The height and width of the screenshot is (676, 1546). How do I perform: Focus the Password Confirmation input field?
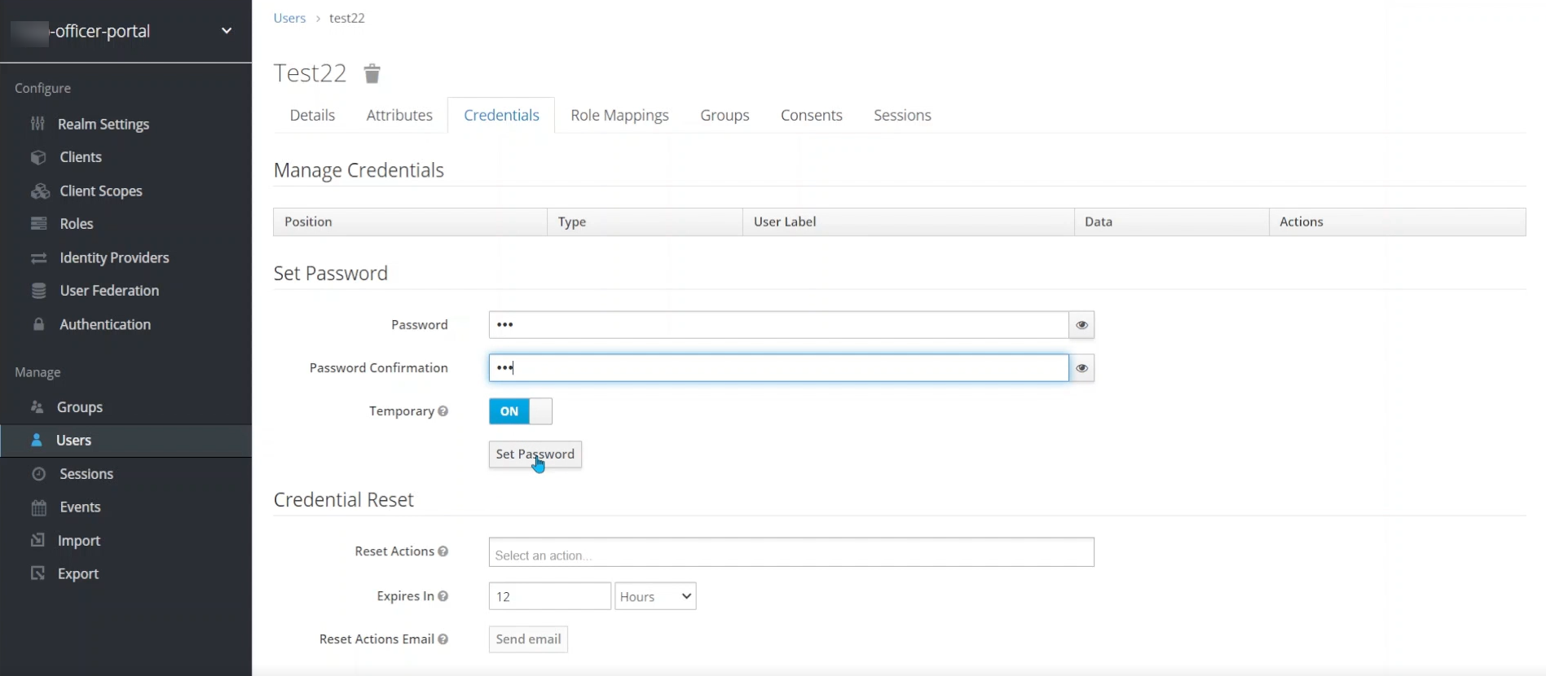[778, 368]
